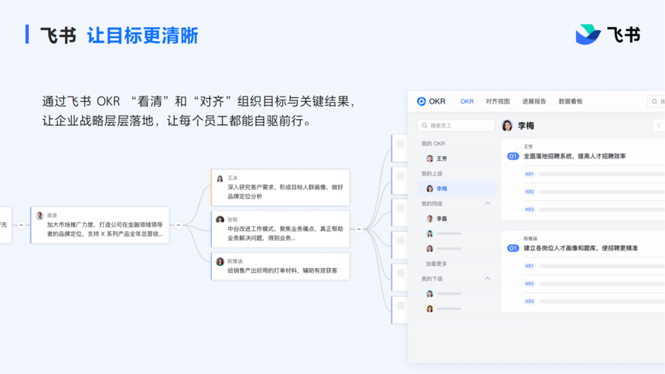Click 张锐's avatar on the mind map card
The width and height of the screenshot is (665, 374).
pos(220,219)
